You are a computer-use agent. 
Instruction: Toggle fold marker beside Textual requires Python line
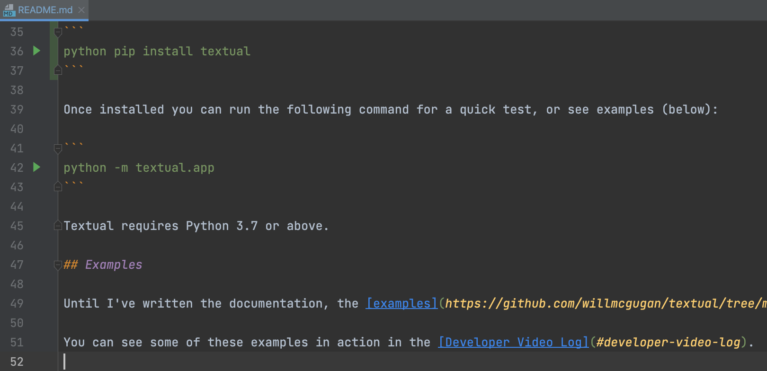pos(58,226)
